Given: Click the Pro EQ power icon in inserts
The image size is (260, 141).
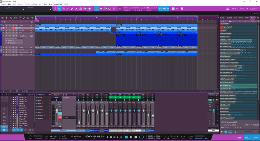Looking at the screenshot, I should click(x=63, y=98).
